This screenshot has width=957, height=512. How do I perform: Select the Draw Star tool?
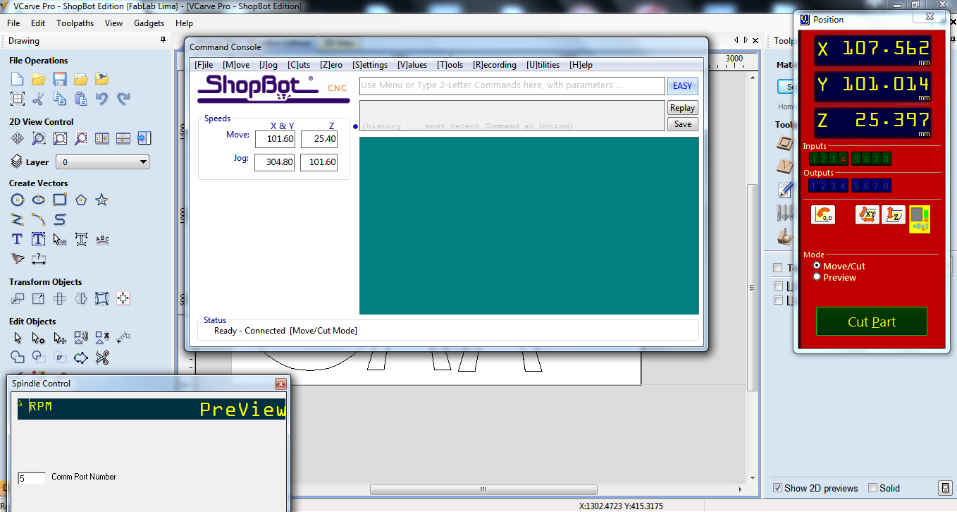coord(102,200)
